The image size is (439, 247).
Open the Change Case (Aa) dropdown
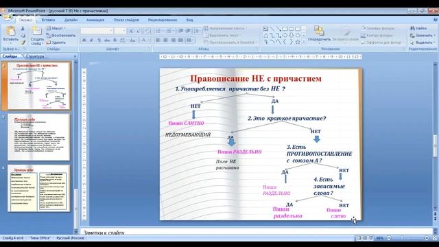(132, 40)
